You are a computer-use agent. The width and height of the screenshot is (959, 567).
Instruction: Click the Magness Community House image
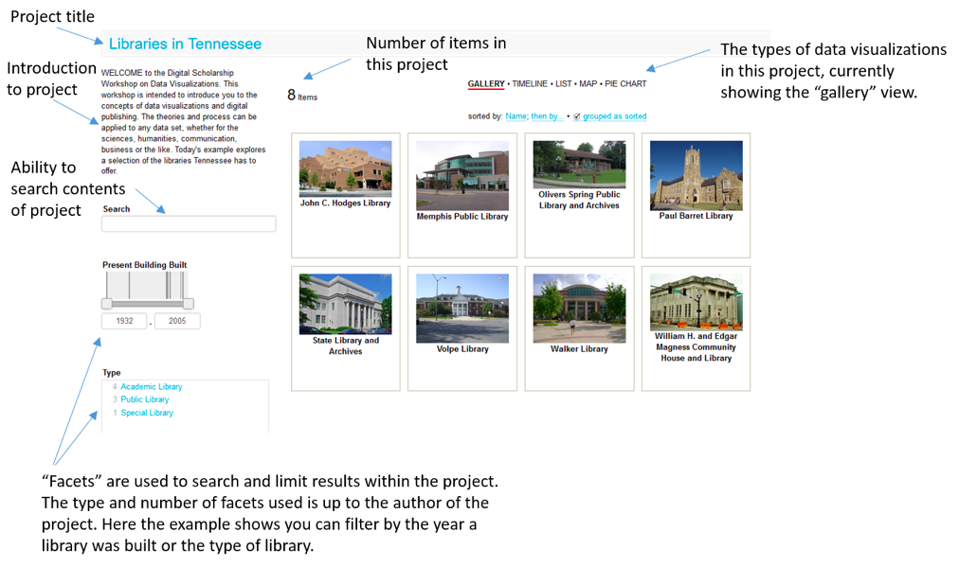[x=696, y=301]
